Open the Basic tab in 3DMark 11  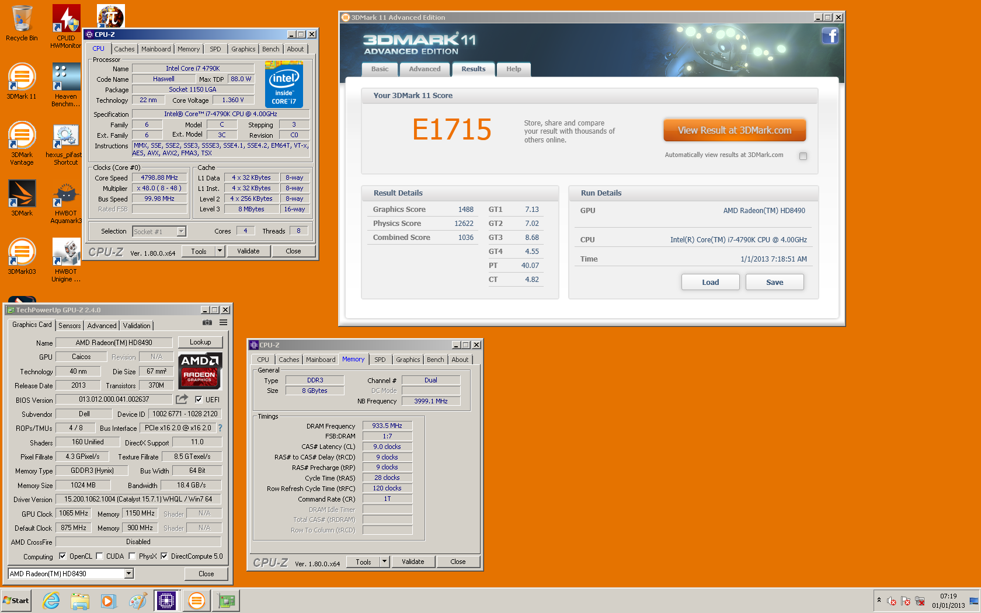[380, 69]
